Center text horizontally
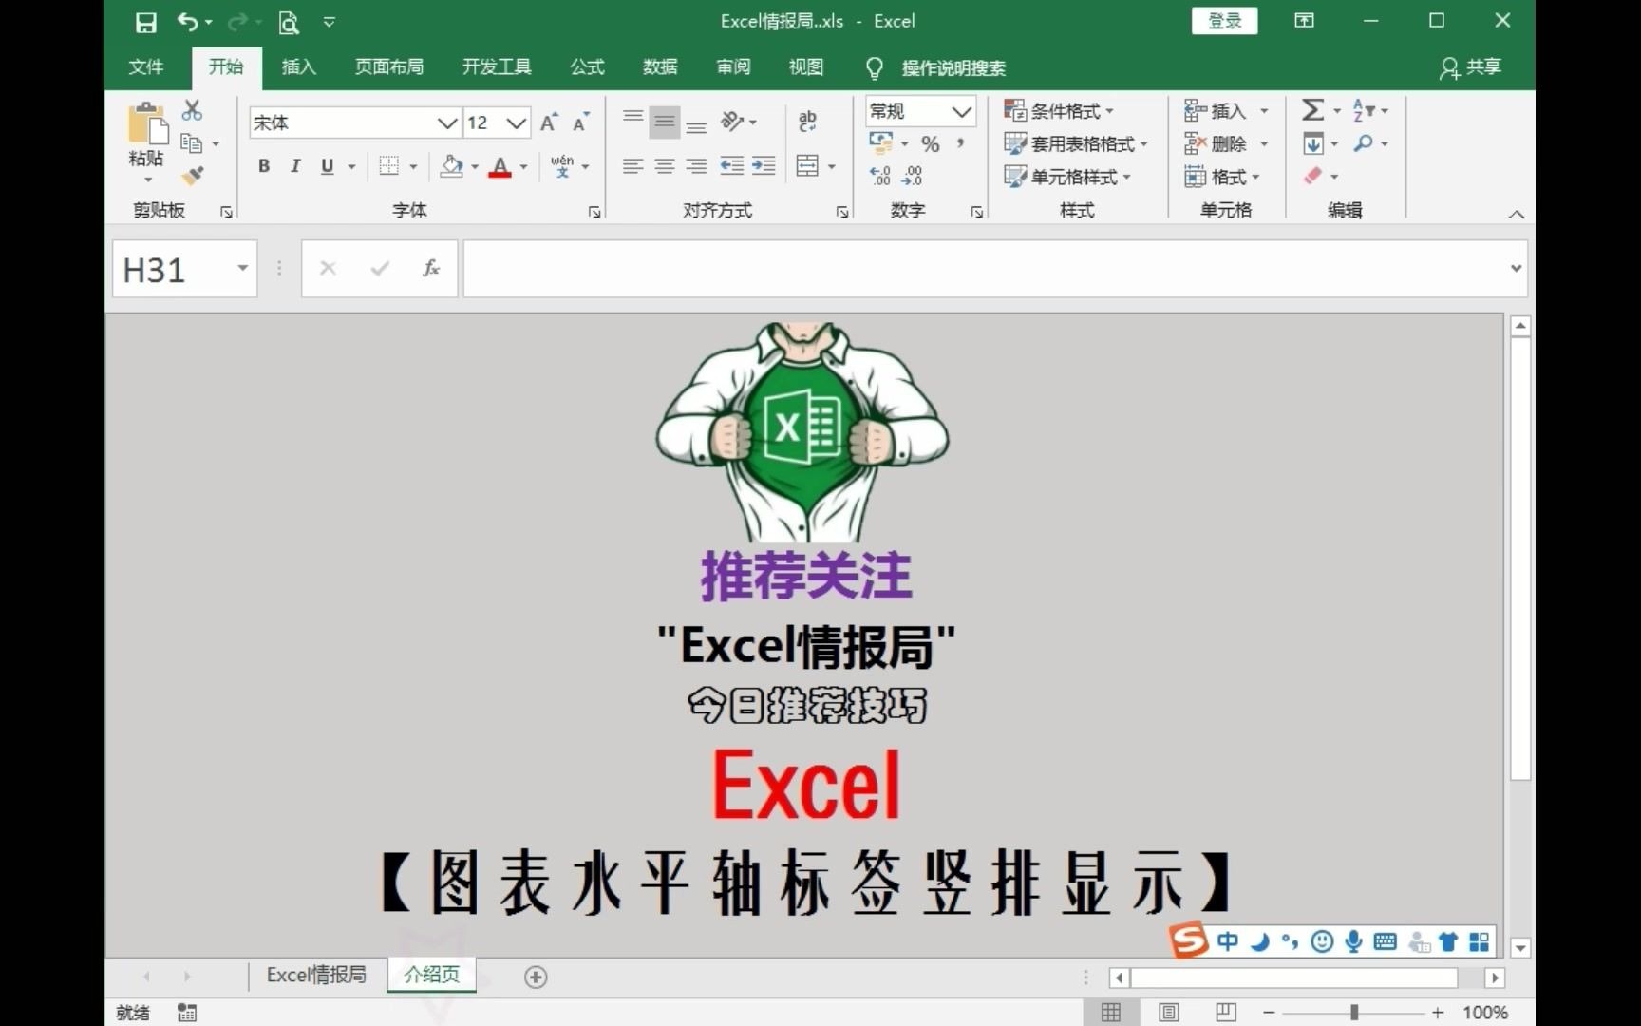This screenshot has height=1026, width=1641. 665,166
